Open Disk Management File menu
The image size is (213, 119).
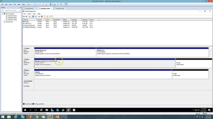(24, 14)
